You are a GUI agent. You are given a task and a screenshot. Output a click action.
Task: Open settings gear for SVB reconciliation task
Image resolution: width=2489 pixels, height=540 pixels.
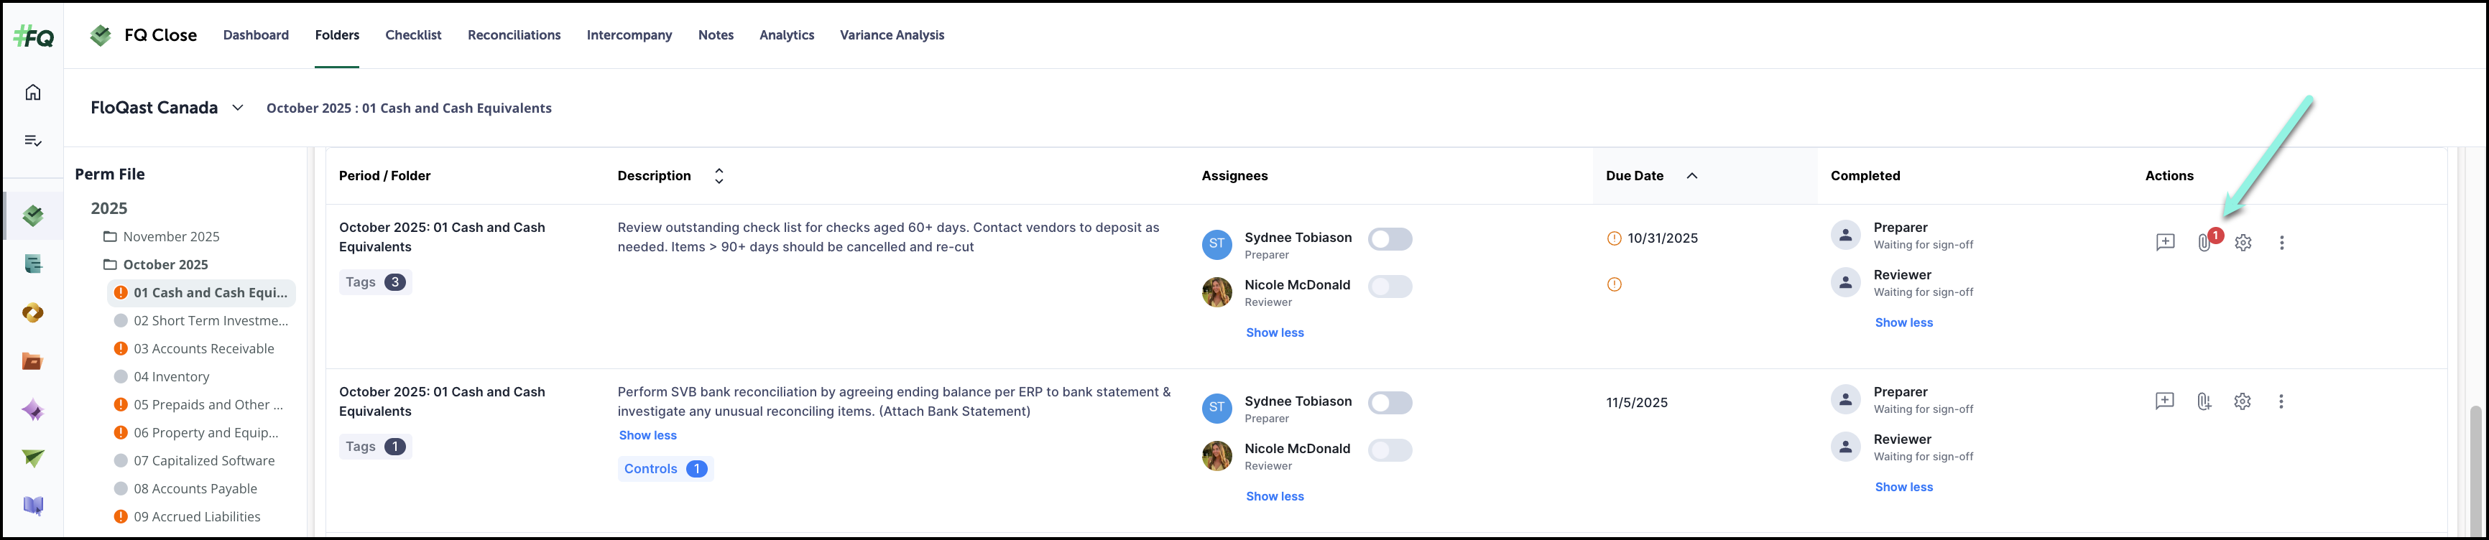point(2242,402)
